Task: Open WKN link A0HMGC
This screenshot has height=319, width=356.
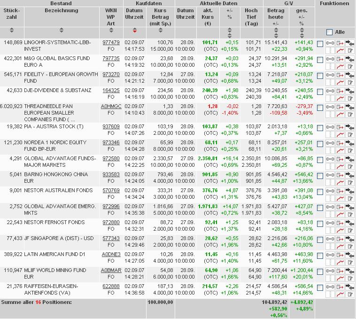Action: tap(111, 107)
